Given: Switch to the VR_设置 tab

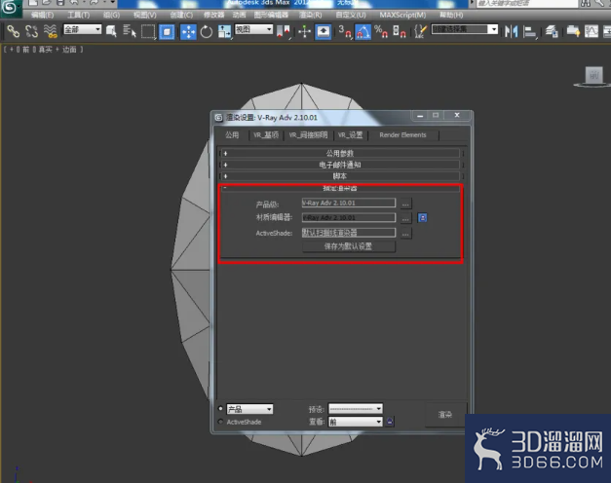Looking at the screenshot, I should point(350,134).
